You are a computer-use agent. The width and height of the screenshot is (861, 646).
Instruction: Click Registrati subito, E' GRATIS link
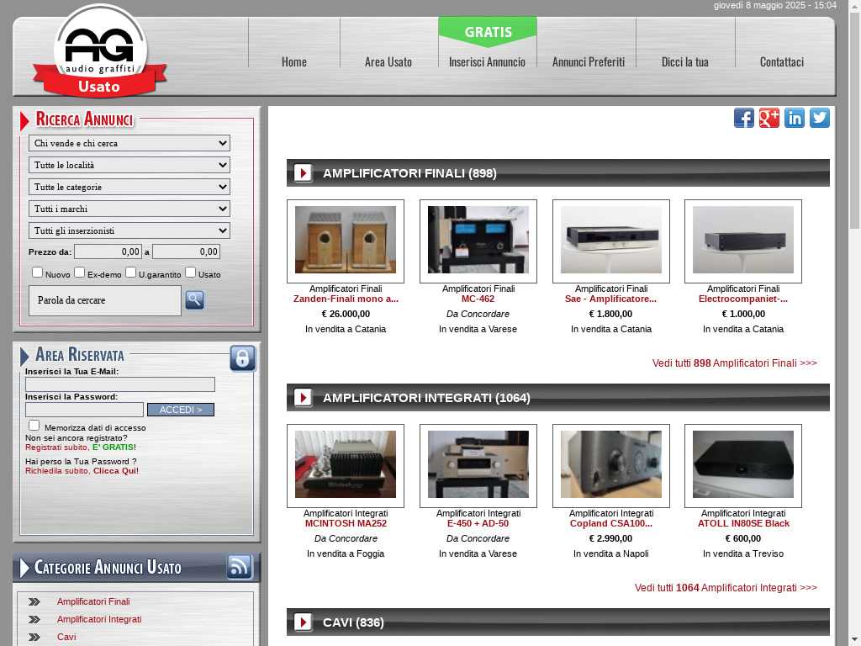click(x=81, y=447)
